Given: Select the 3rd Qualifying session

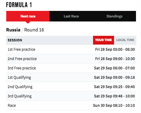Looking at the screenshot, I should (x=71, y=96).
